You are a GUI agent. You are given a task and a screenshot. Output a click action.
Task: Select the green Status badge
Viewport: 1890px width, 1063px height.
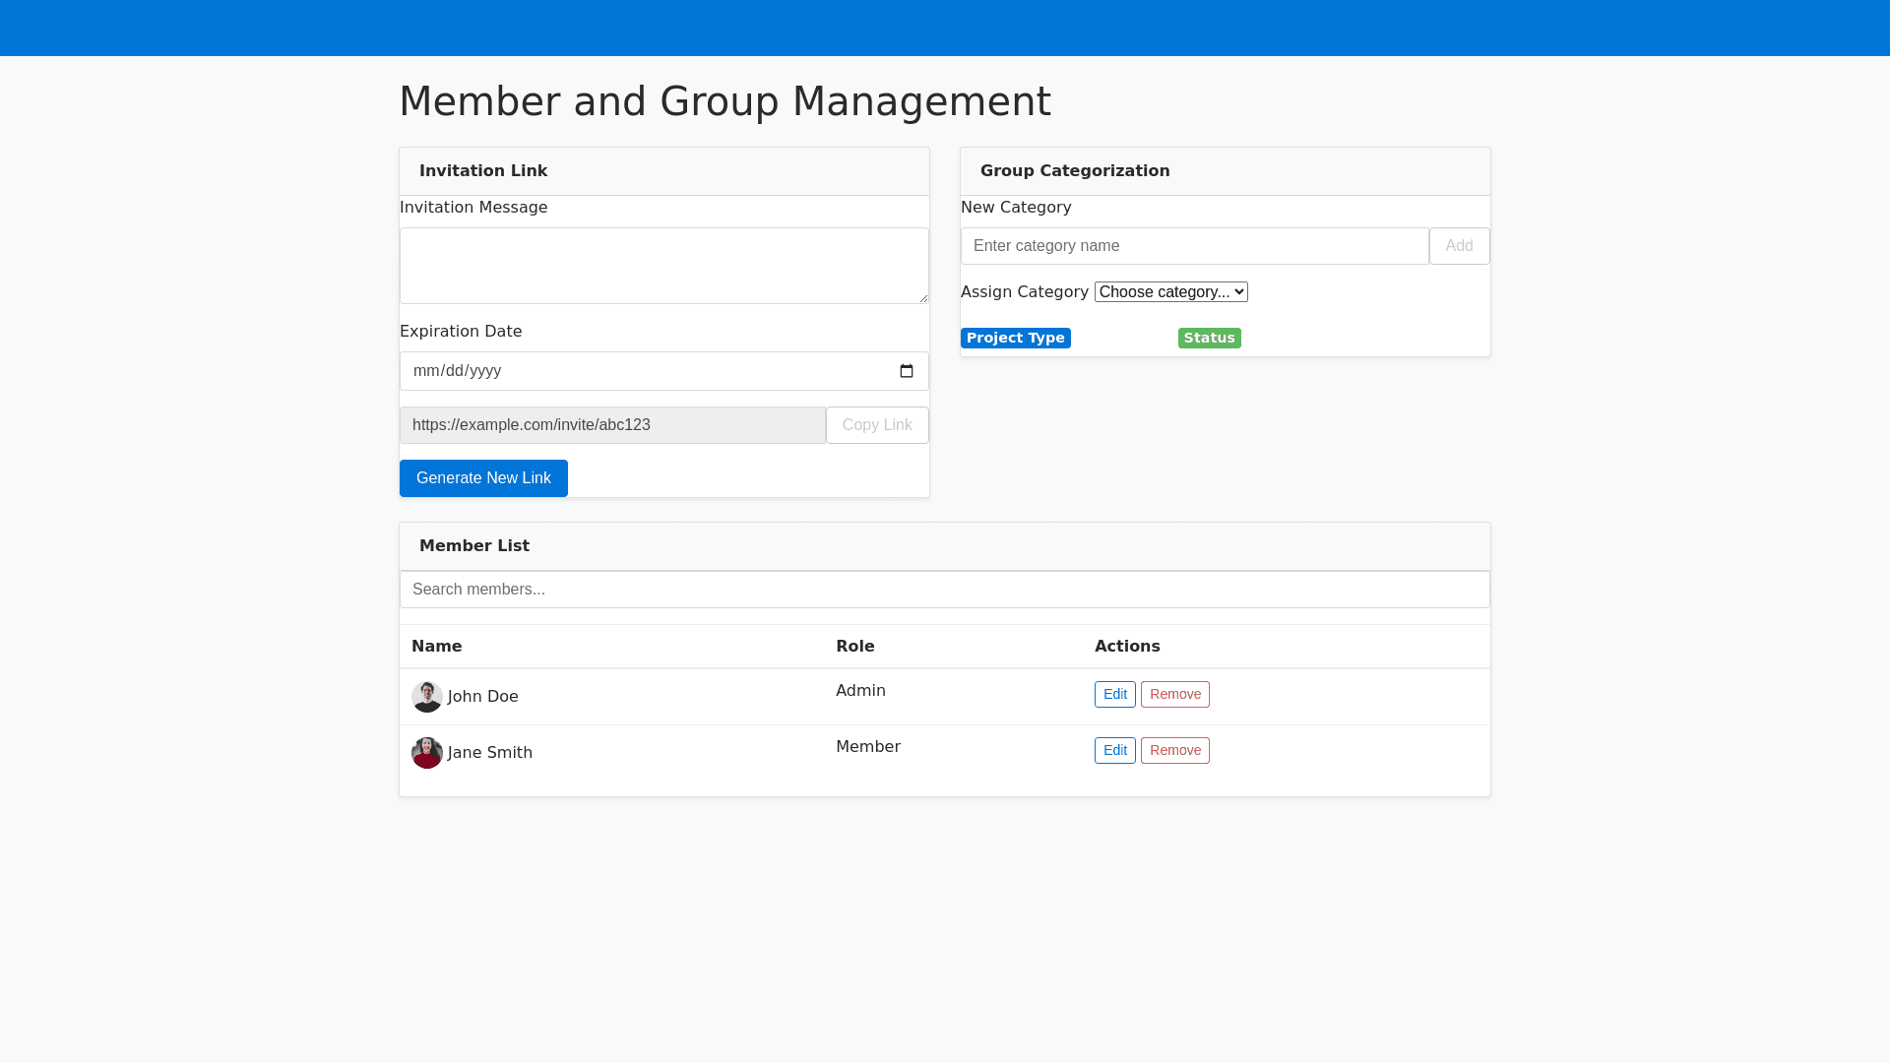click(1209, 339)
